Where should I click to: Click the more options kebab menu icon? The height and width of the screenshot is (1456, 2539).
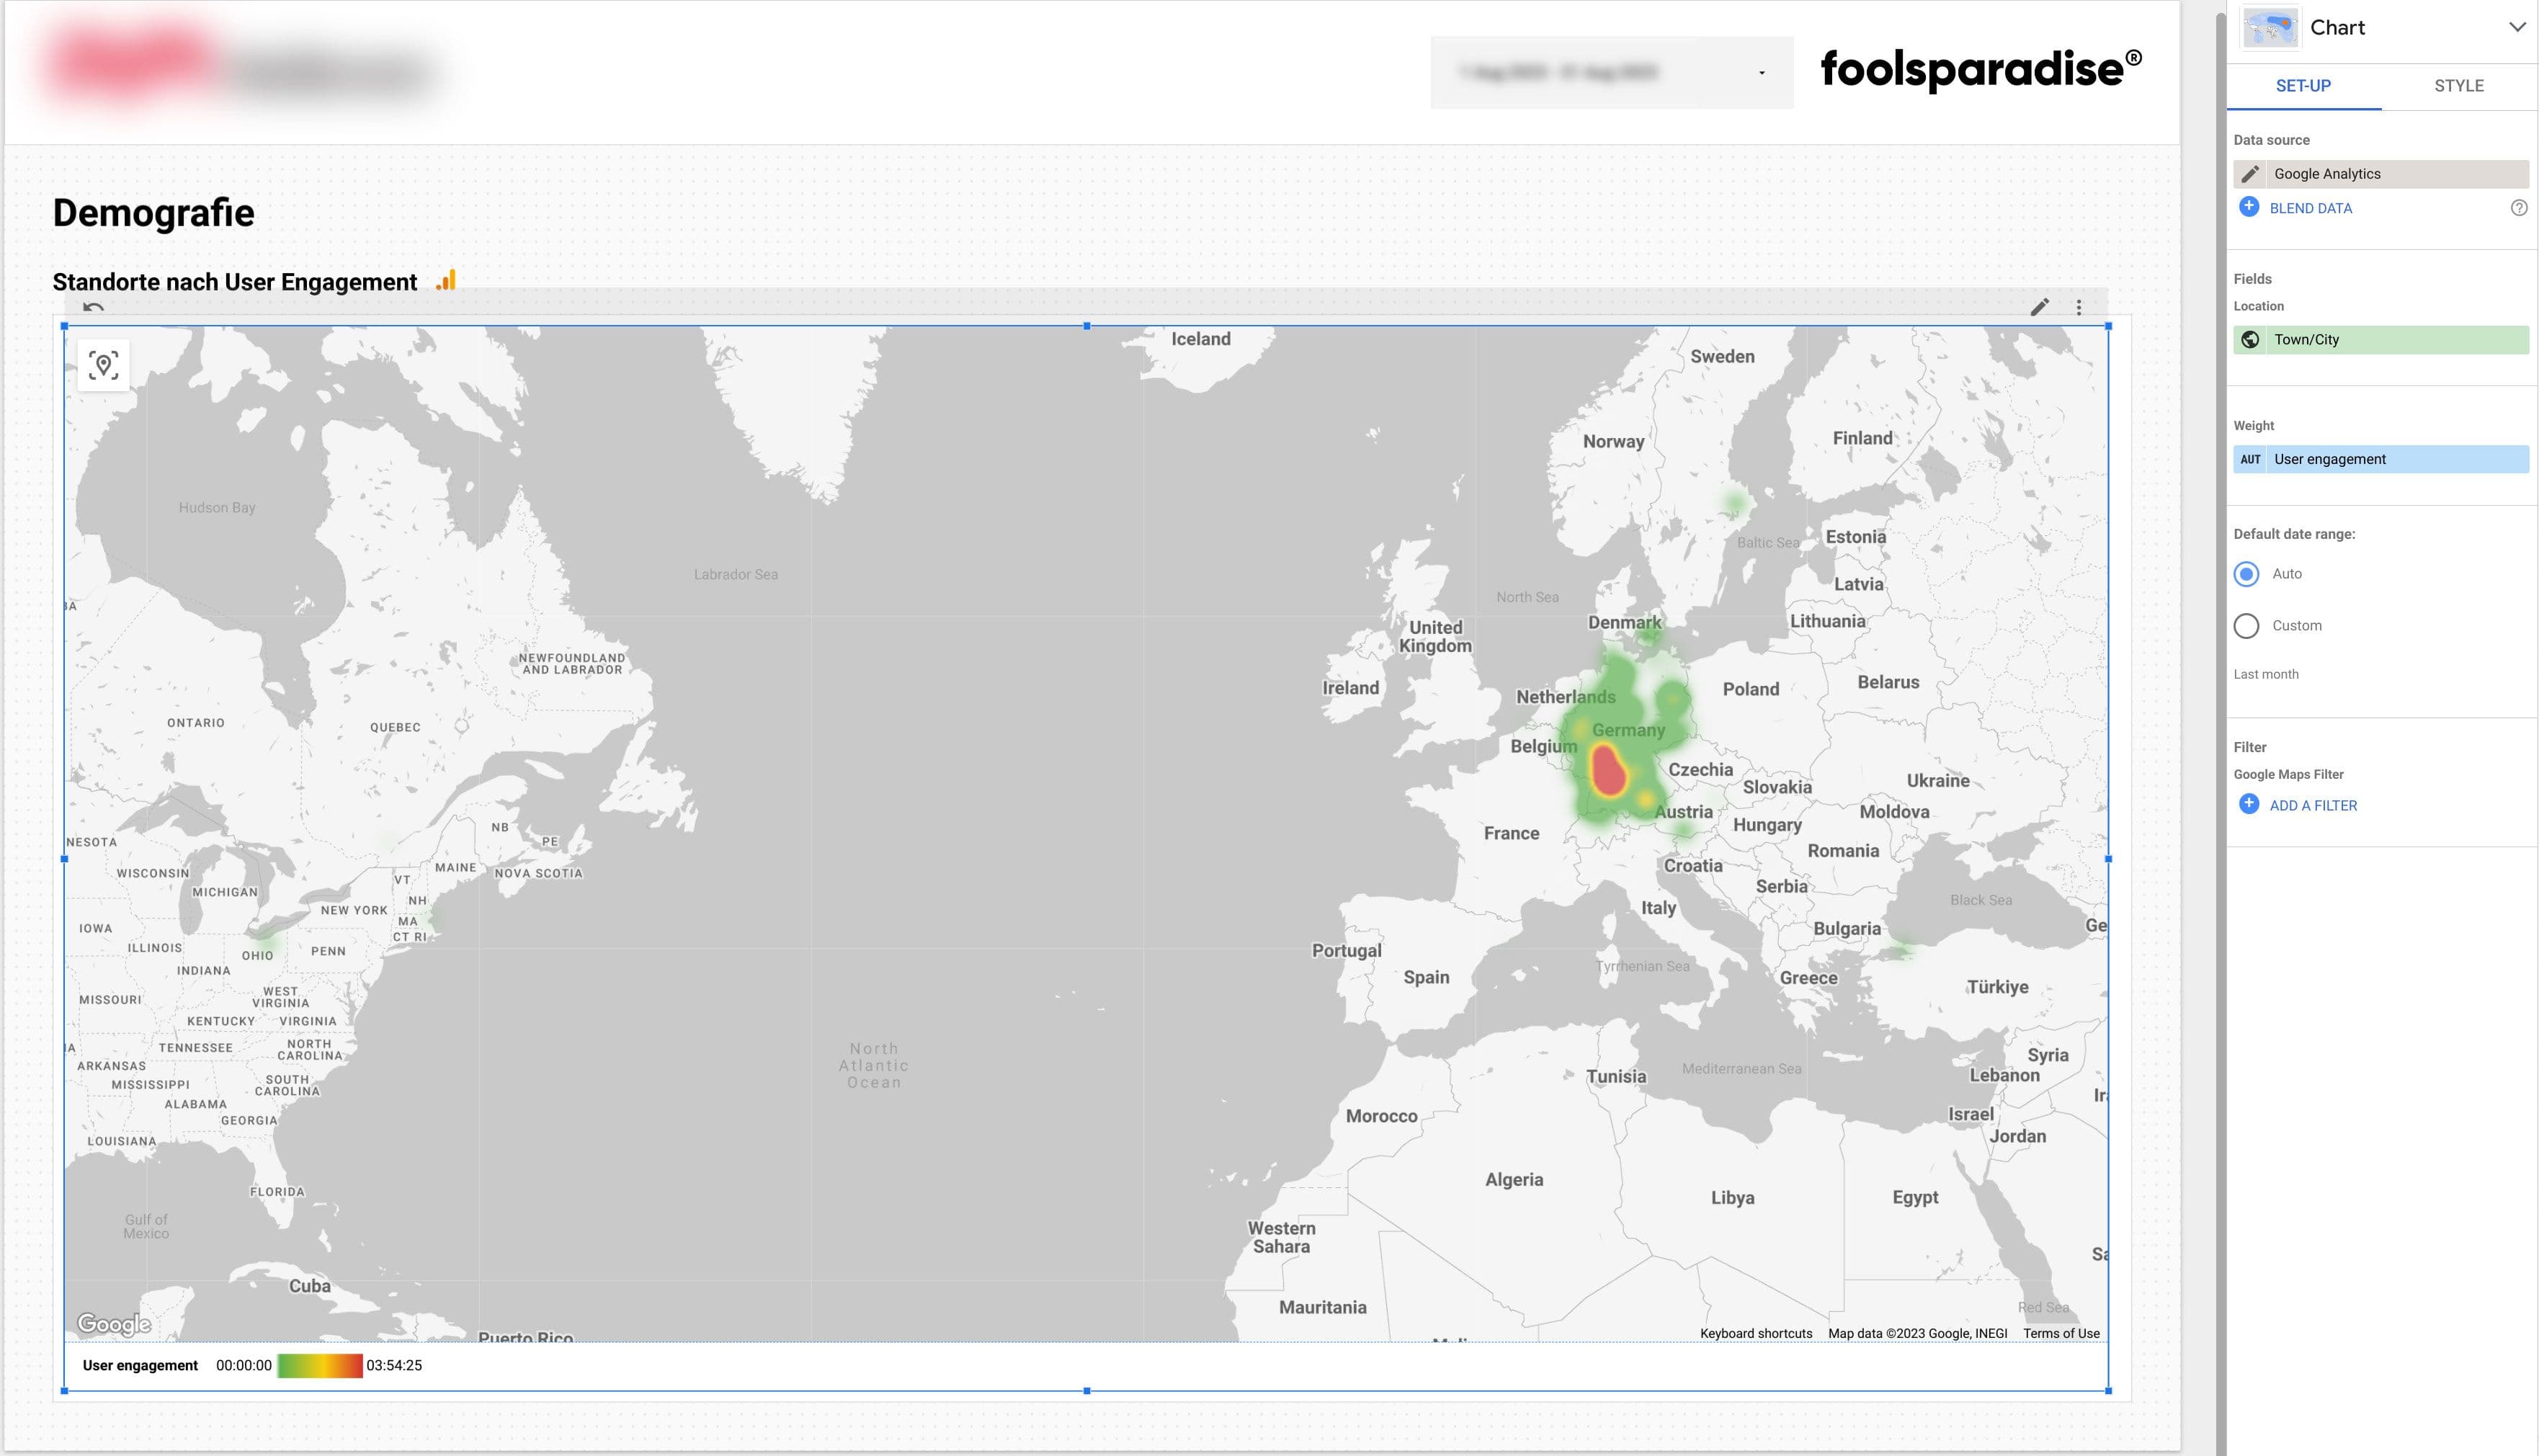2079,307
